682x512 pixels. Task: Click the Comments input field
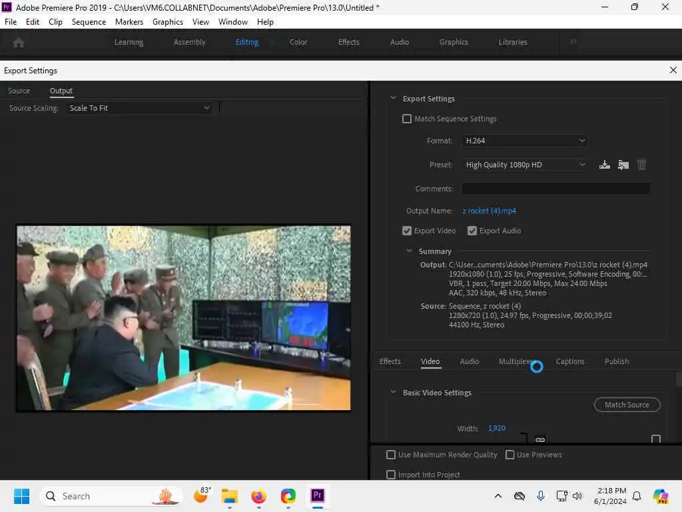tap(556, 189)
